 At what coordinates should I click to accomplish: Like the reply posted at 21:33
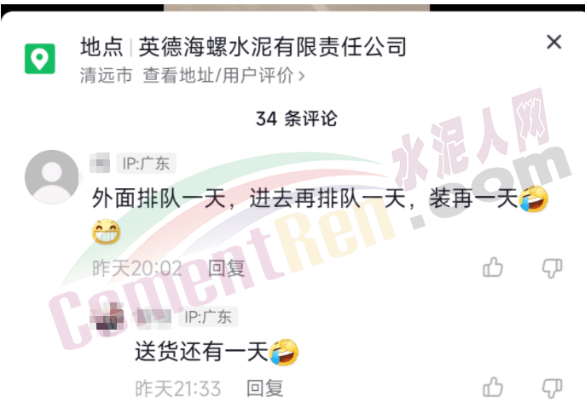tap(493, 388)
